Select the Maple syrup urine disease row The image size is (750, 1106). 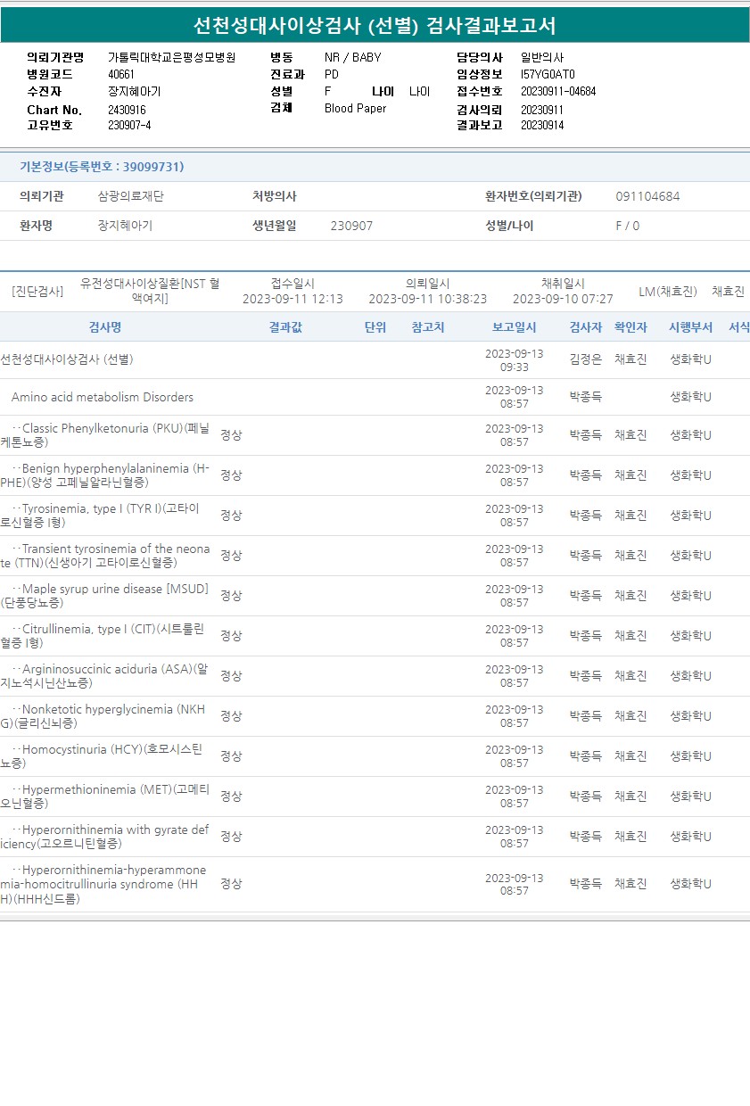[x=105, y=596]
